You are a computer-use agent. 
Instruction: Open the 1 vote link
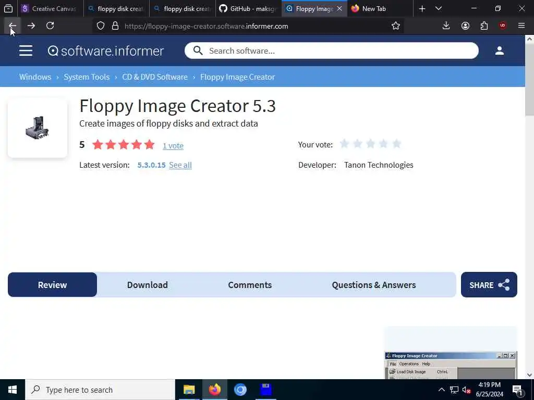click(173, 146)
